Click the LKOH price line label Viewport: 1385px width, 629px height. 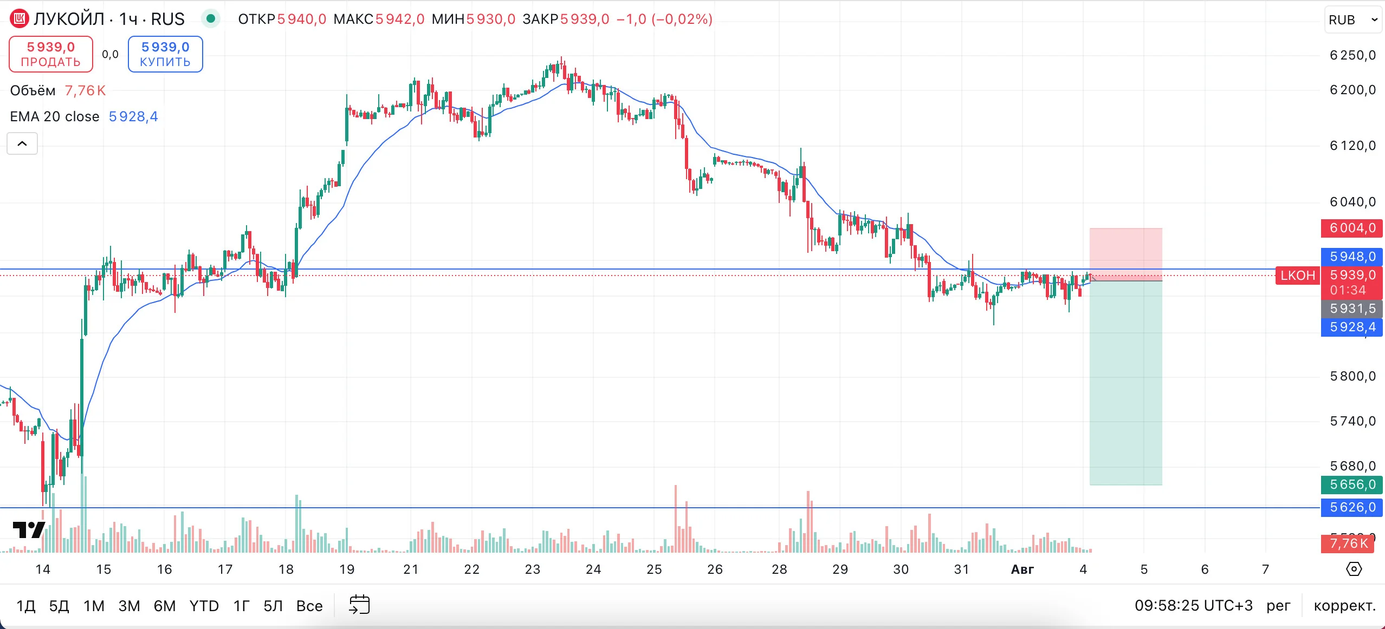1297,276
